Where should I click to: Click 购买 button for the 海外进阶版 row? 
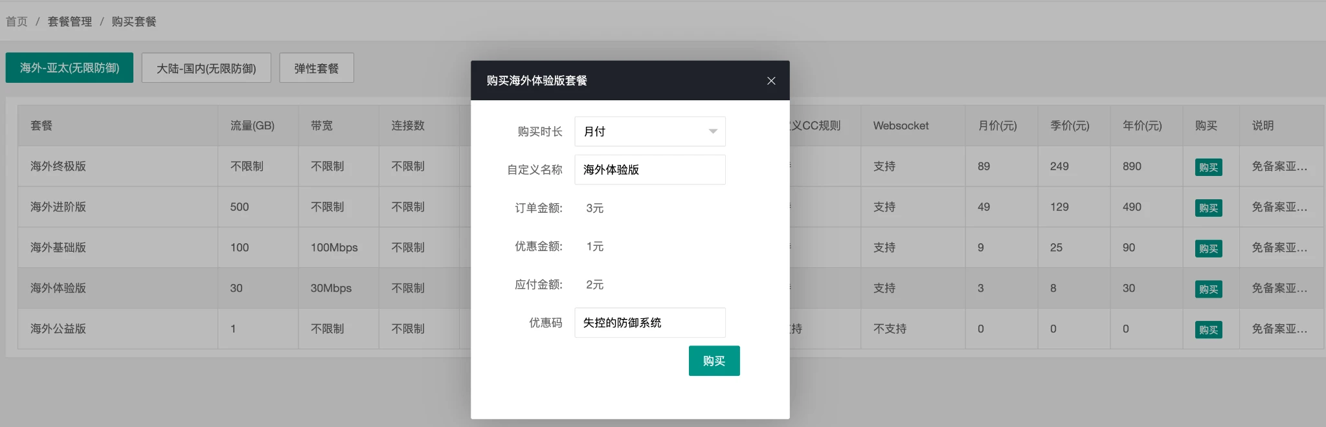[x=1208, y=208]
